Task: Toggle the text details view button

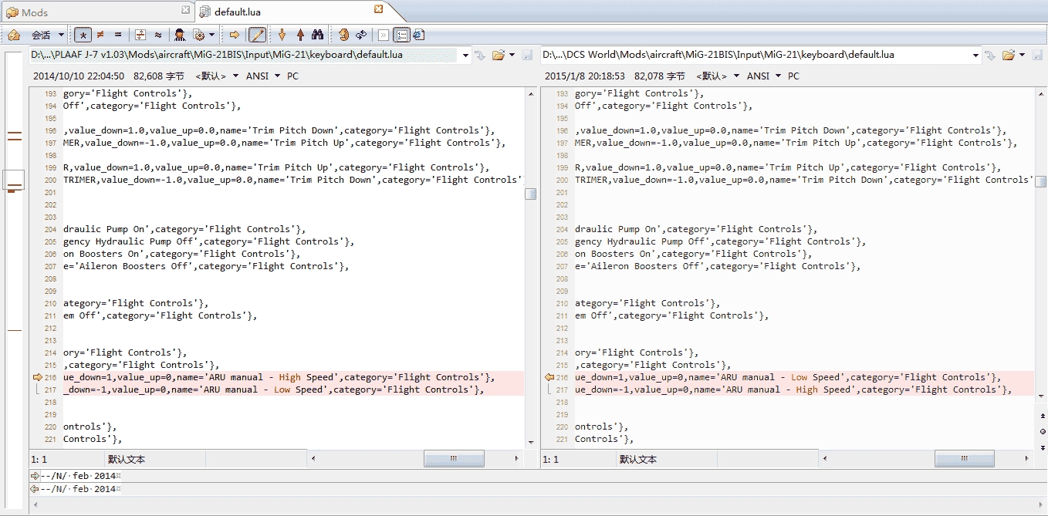Action: pos(401,35)
